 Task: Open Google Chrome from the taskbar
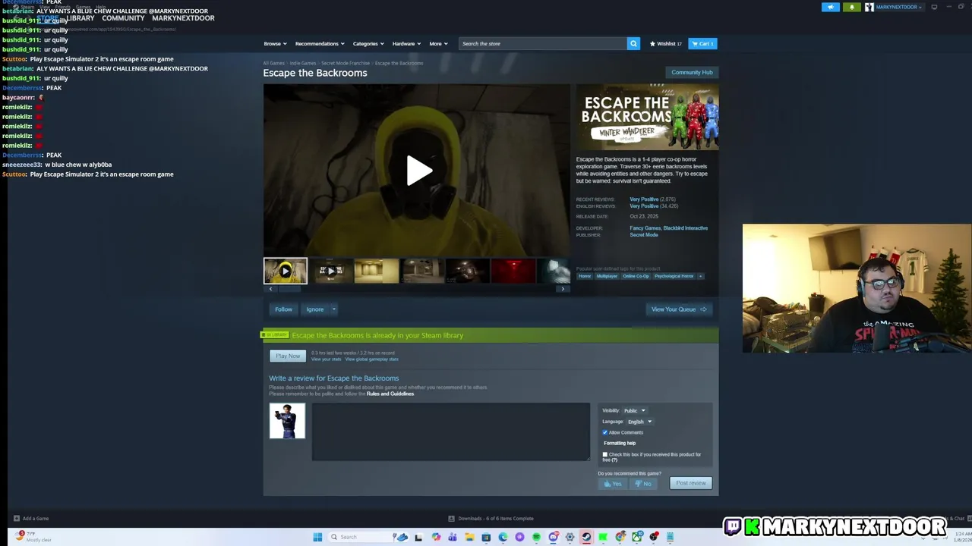pyautogui.click(x=620, y=537)
